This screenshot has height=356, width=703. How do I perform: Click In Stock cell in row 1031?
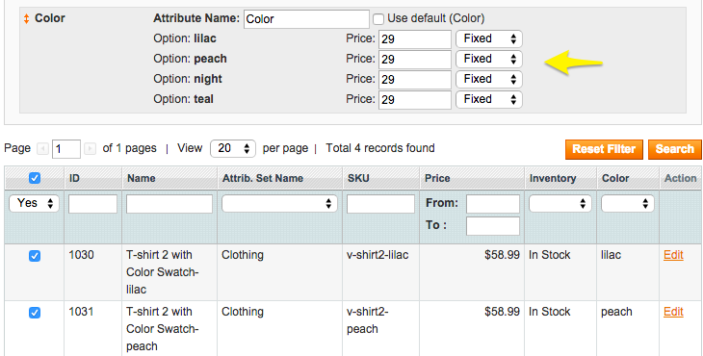tap(550, 312)
